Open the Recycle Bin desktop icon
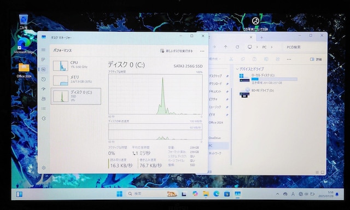Image resolution: width=350 pixels, height=210 pixels. click(24, 22)
